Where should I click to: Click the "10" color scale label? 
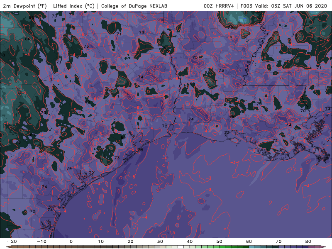click(x=101, y=242)
